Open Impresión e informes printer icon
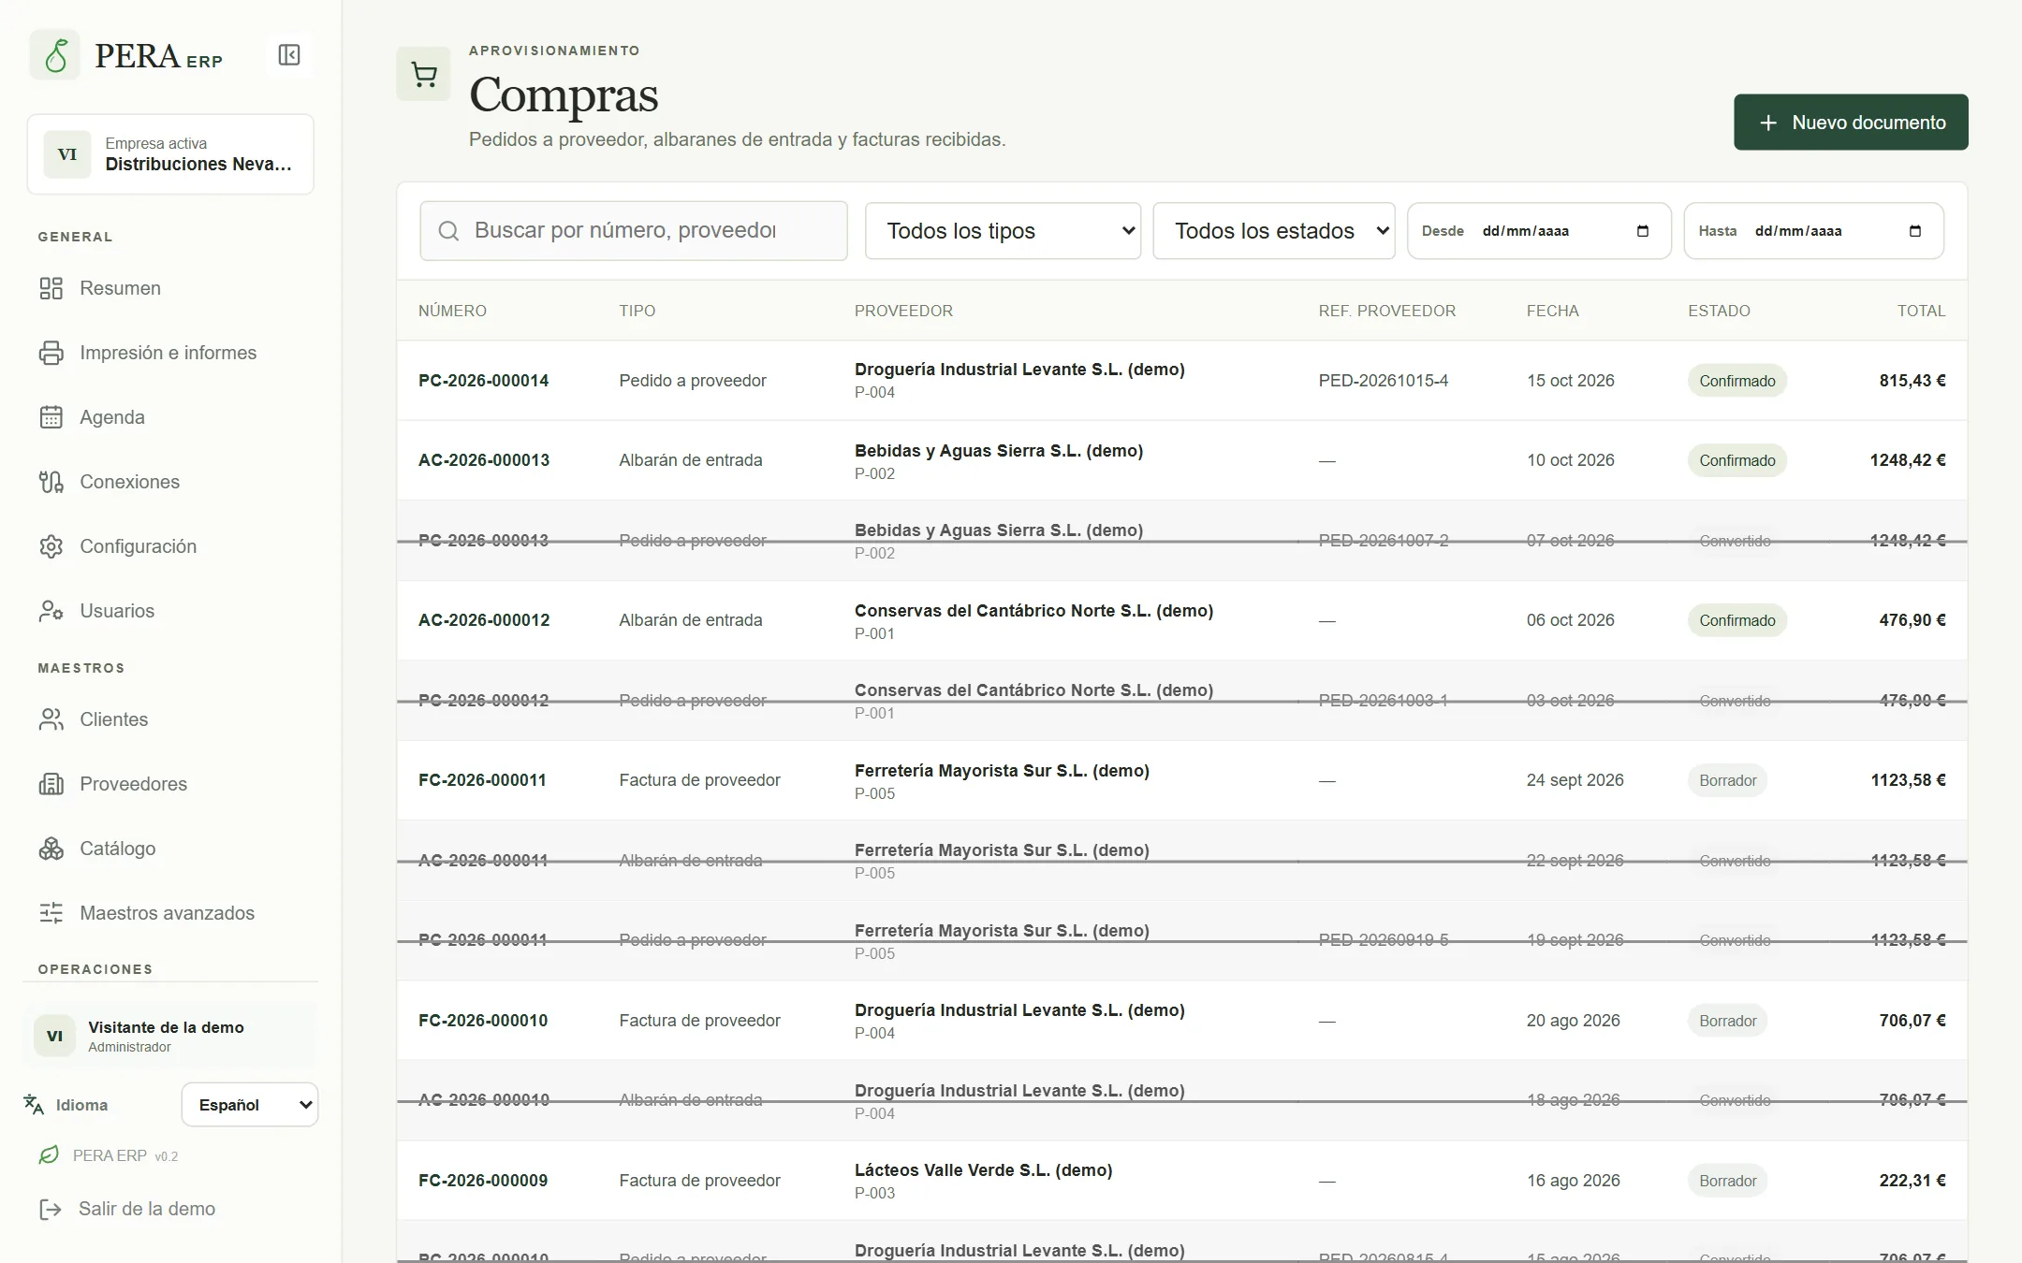2022x1263 pixels. 51,353
